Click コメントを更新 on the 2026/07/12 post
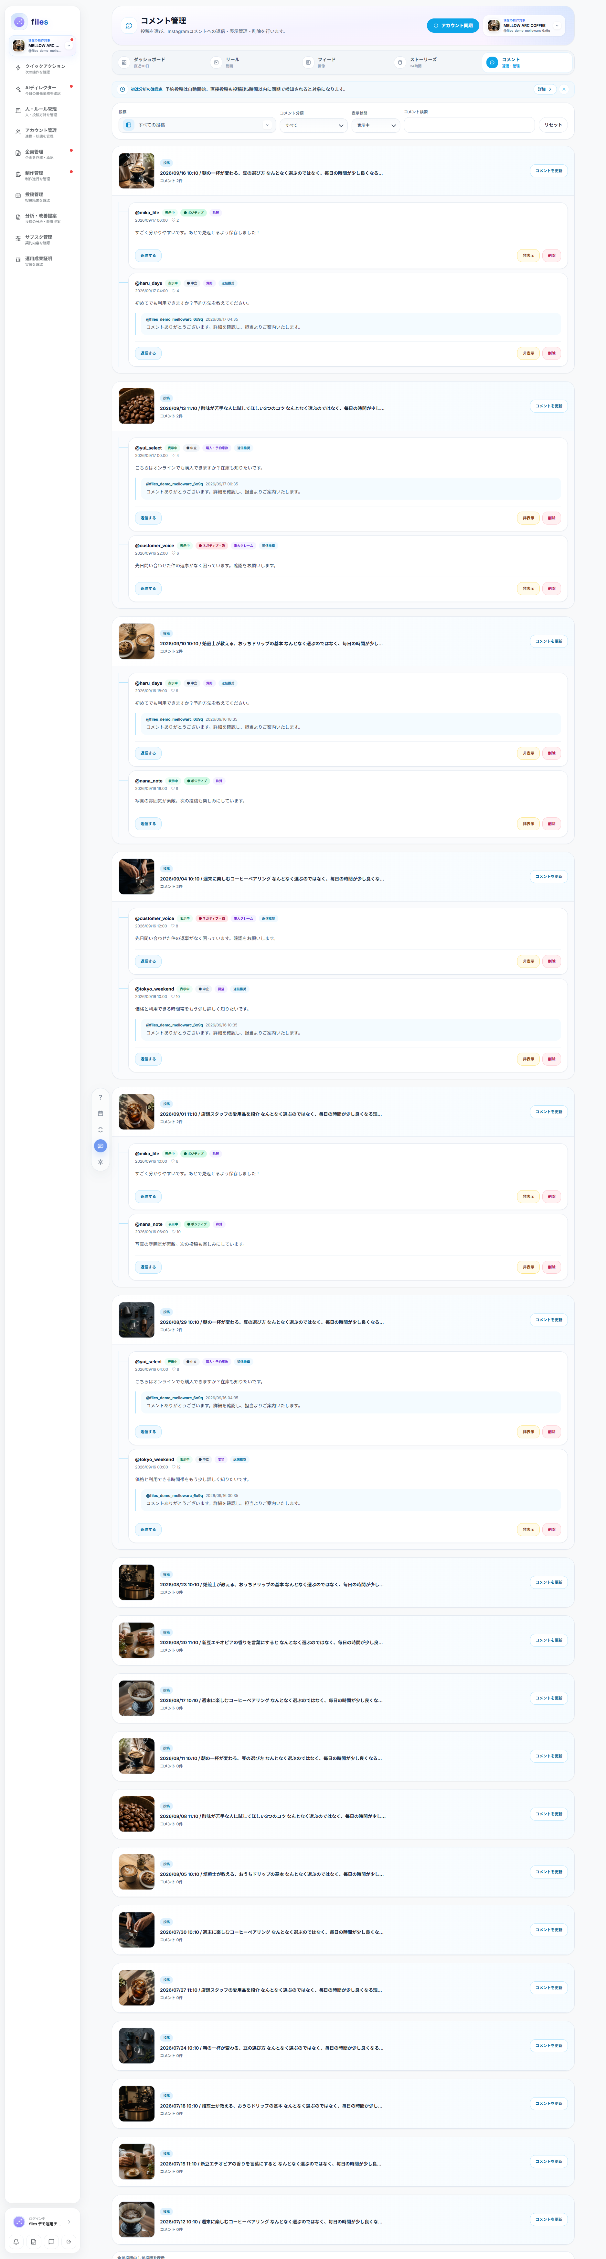Viewport: 606px width, 2259px height. point(549,2220)
